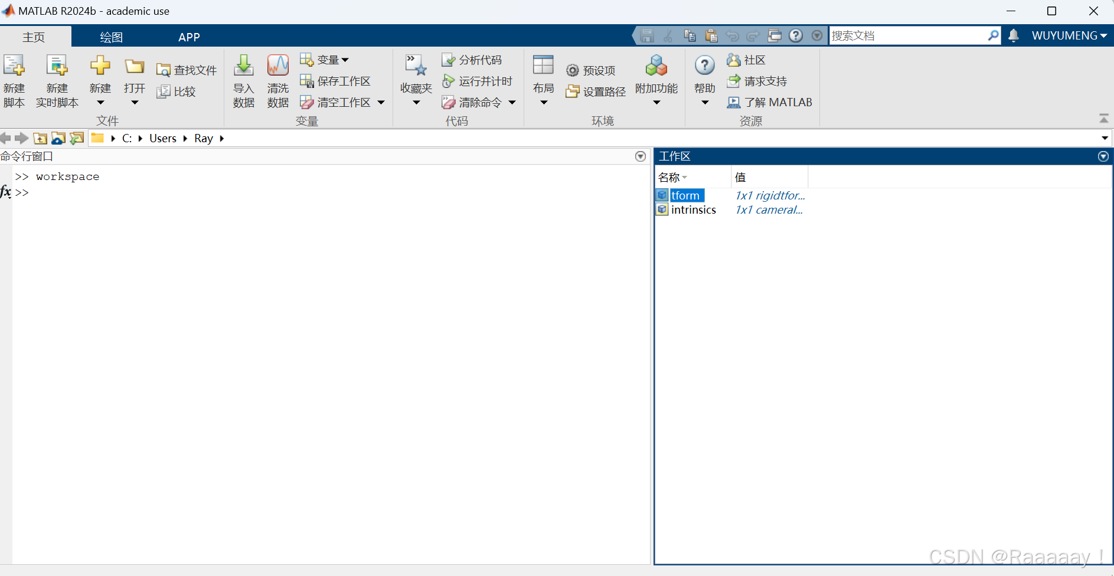Open Community (社区) link
1114x576 pixels.
coord(746,60)
